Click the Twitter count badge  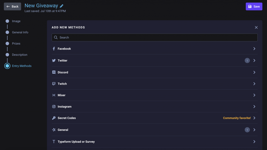click(247, 60)
